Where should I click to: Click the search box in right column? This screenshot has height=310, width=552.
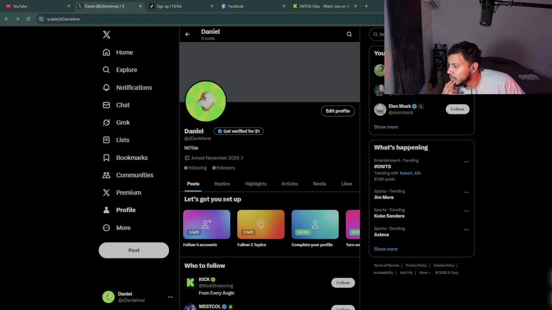tap(377, 34)
